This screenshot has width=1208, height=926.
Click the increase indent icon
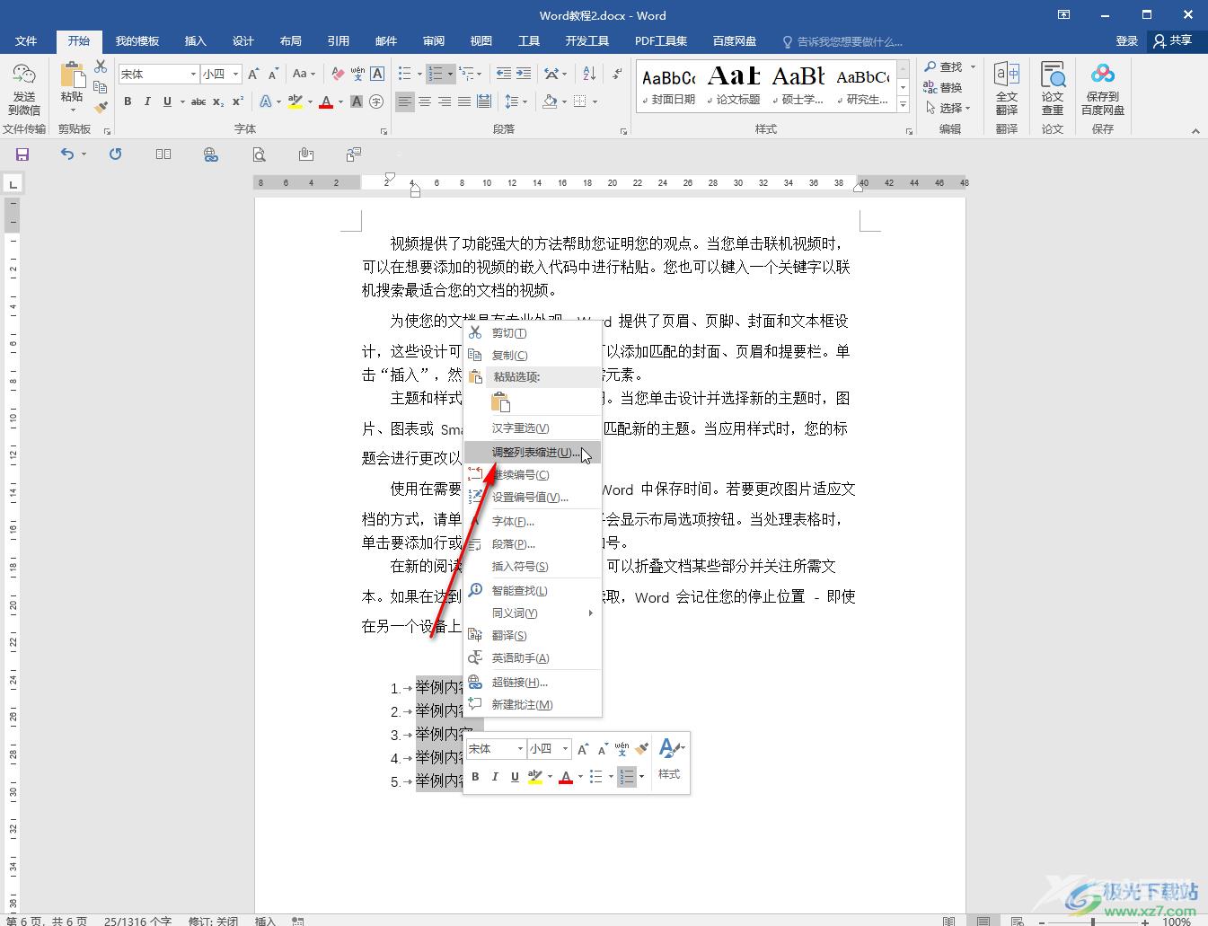(524, 74)
